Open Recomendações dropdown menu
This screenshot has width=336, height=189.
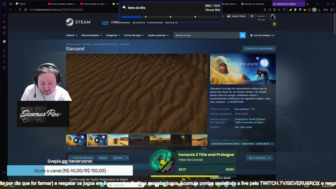coord(92,35)
